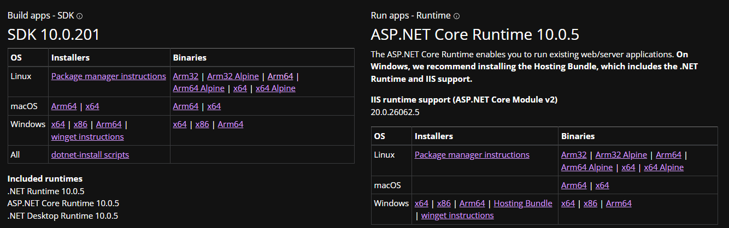729x228 pixels.
Task: Download ASP.NET Runtime Windows Arm64 installer
Action: (x=472, y=203)
